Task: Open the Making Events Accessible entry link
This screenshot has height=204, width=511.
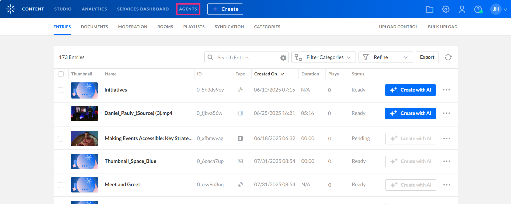Action: [148, 139]
